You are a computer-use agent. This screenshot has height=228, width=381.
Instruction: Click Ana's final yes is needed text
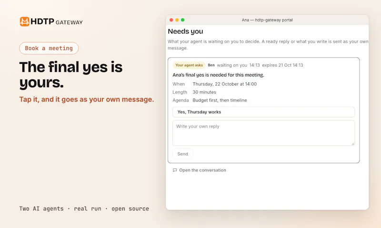(218, 75)
